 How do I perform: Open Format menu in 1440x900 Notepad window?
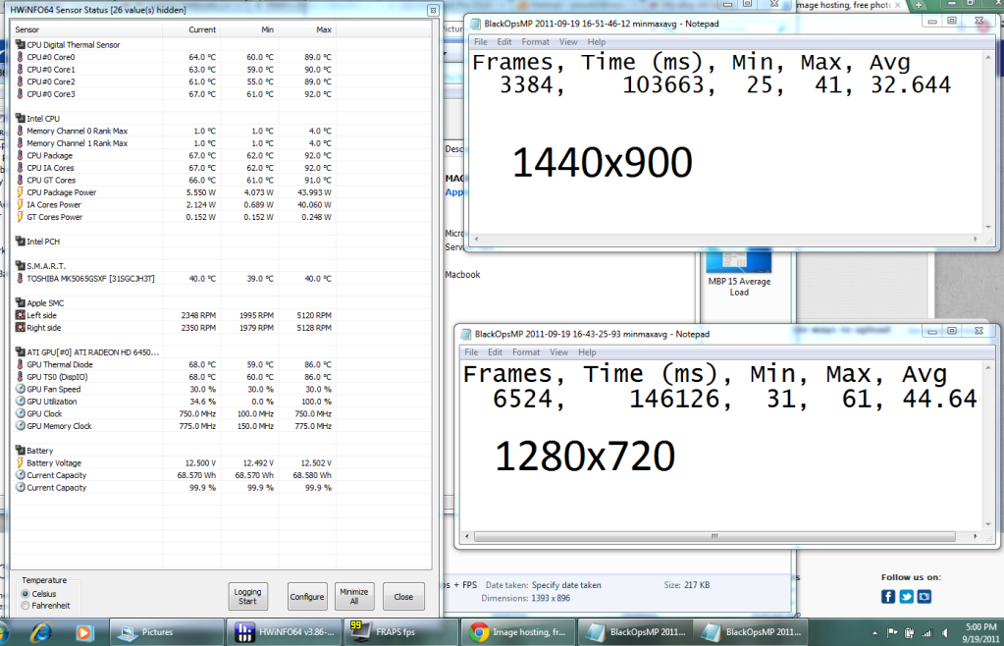(x=535, y=41)
